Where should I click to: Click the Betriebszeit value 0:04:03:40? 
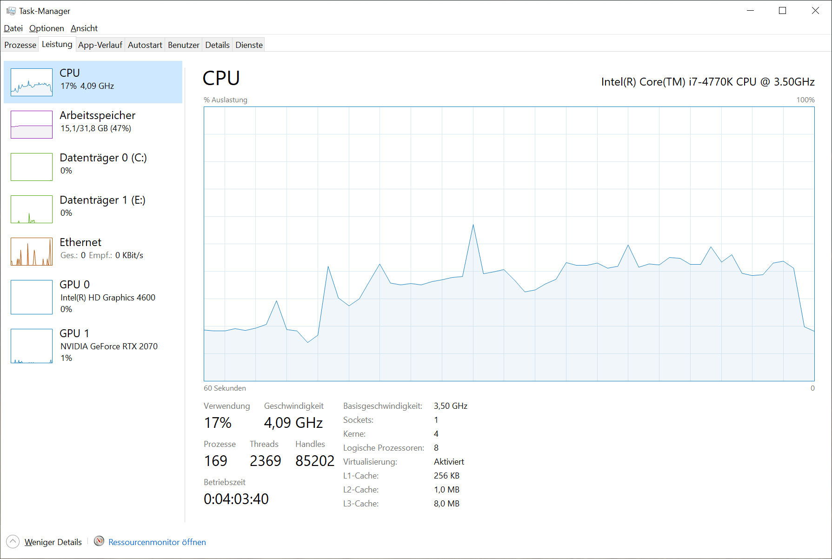pyautogui.click(x=236, y=499)
